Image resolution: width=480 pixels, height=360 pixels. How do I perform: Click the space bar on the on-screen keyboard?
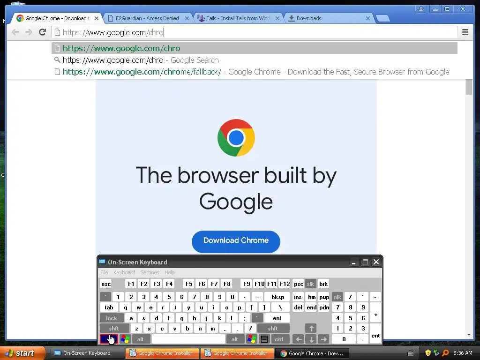(188, 339)
